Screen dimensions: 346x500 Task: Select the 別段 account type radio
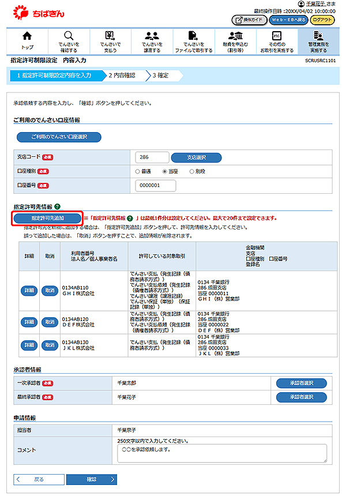(191, 171)
